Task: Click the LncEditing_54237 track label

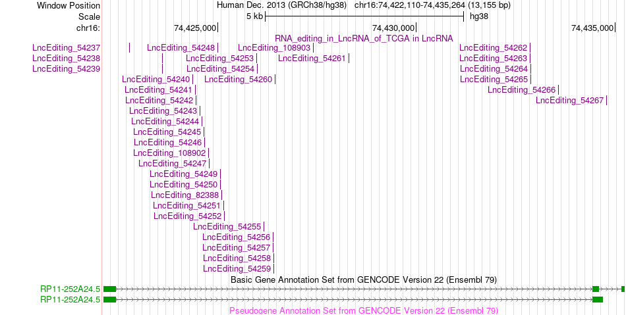Action: [67, 48]
